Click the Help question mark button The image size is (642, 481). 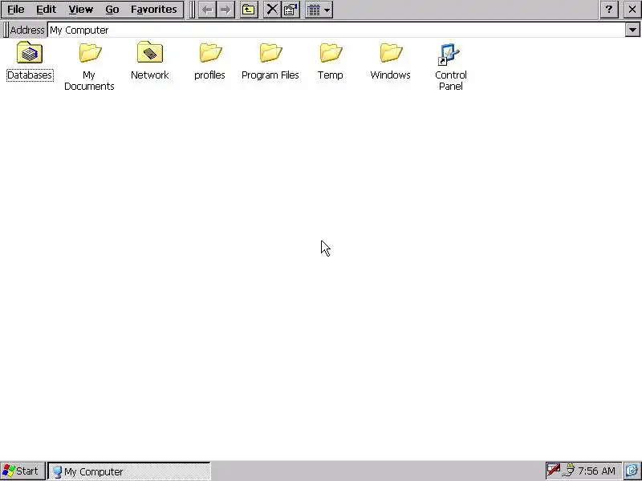(609, 10)
